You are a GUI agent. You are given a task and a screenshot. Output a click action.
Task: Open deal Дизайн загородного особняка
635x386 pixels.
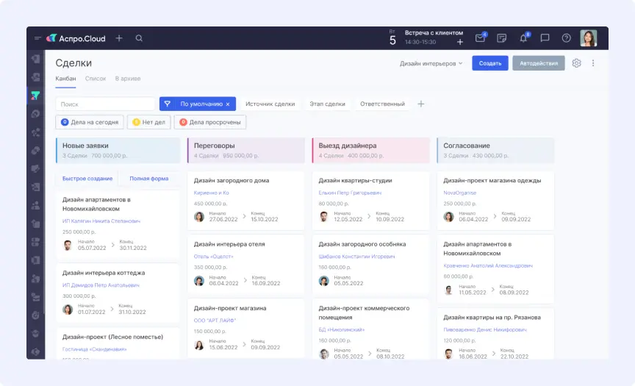click(362, 244)
